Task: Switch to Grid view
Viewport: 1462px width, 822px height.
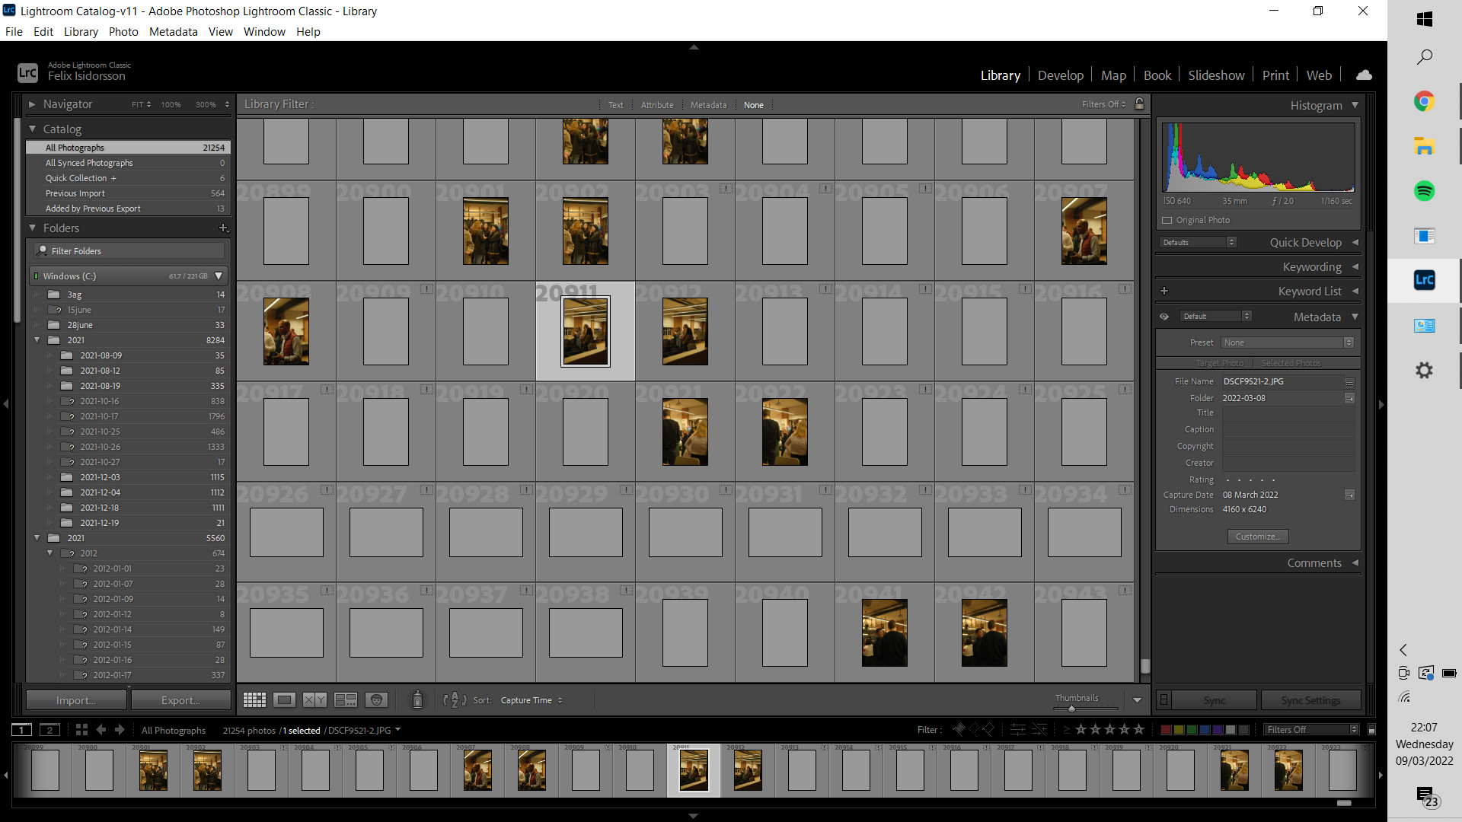Action: (254, 699)
